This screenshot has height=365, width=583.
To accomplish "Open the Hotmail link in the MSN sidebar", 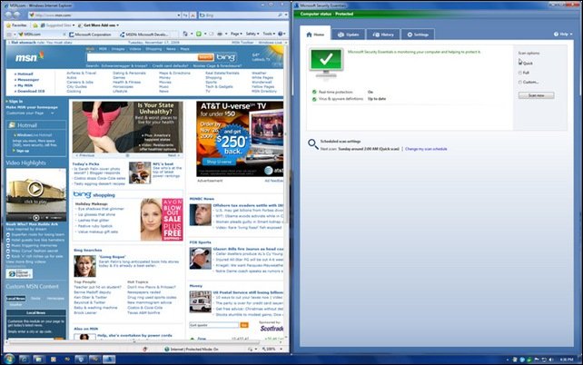I will click(x=25, y=74).
